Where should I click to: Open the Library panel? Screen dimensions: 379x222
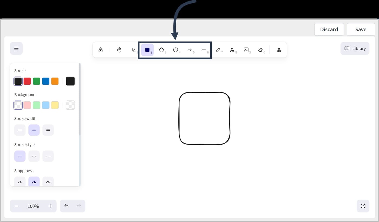(355, 48)
